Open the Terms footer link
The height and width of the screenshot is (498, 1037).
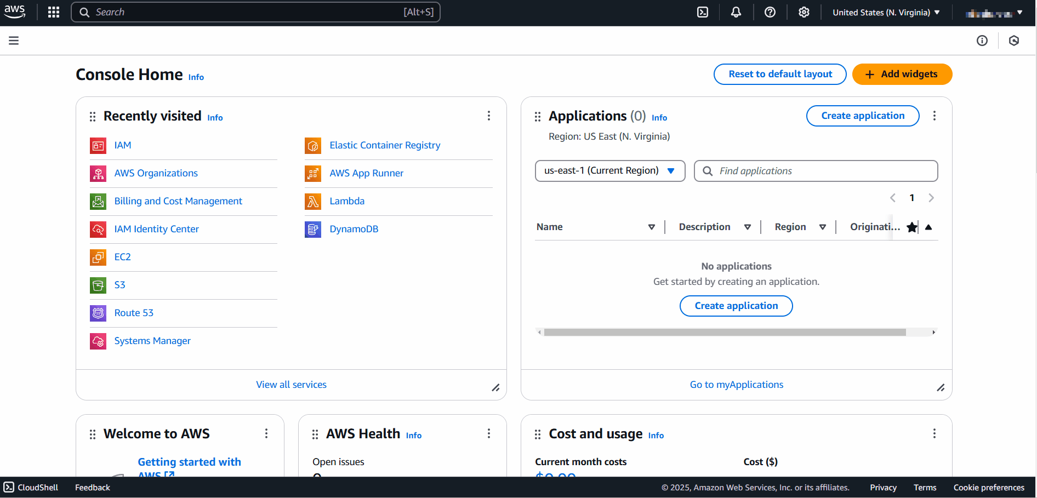tap(925, 488)
